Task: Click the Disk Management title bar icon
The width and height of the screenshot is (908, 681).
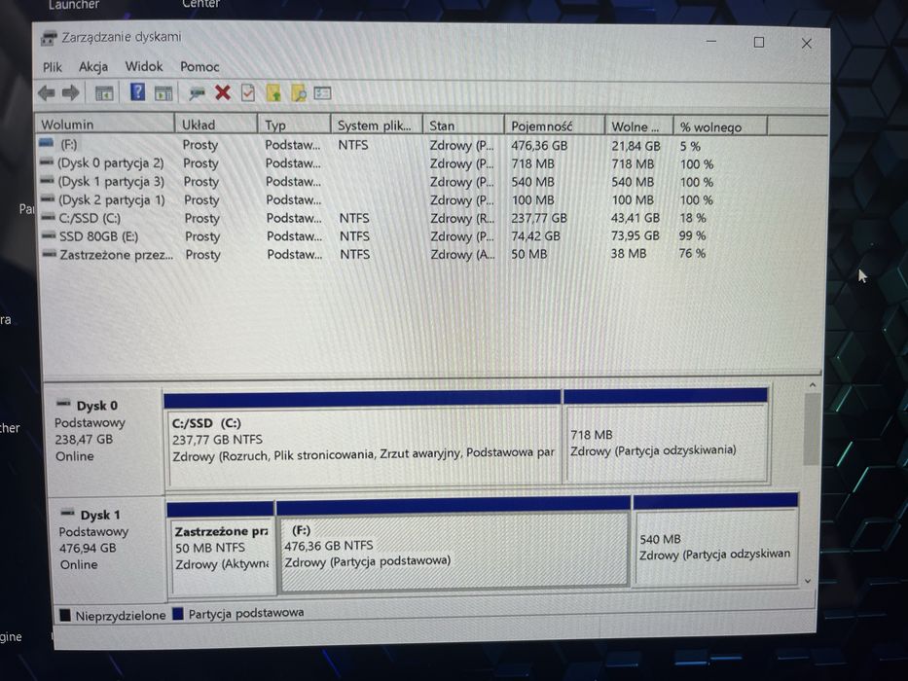Action: pos(50,38)
